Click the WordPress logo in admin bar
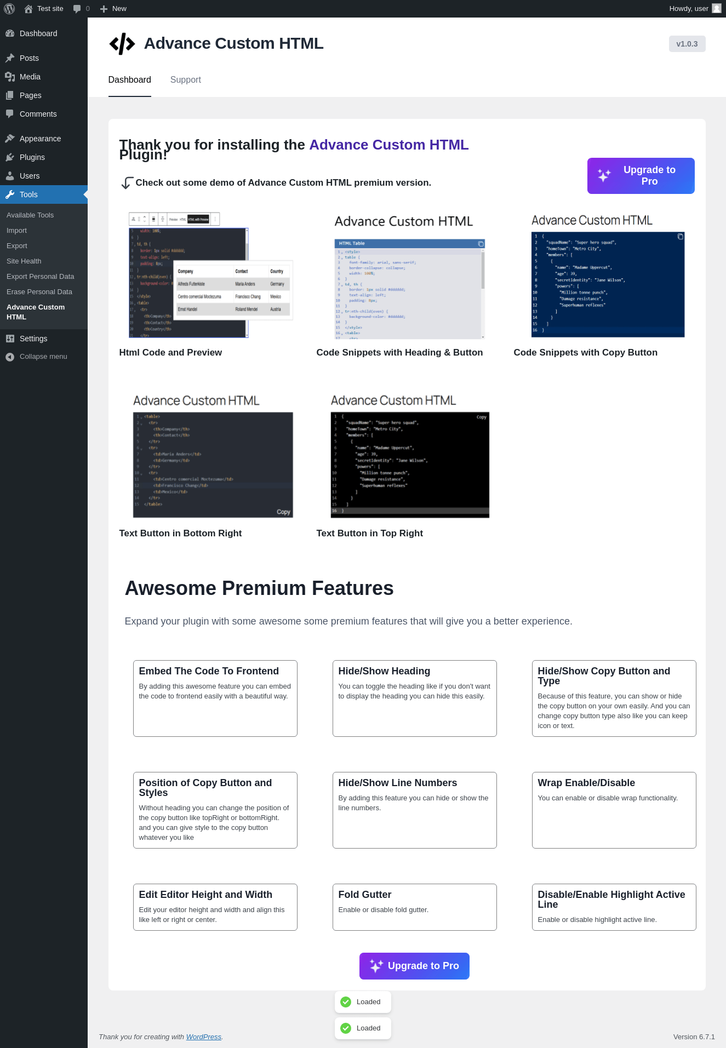Viewport: 726px width, 1048px height. (9, 9)
